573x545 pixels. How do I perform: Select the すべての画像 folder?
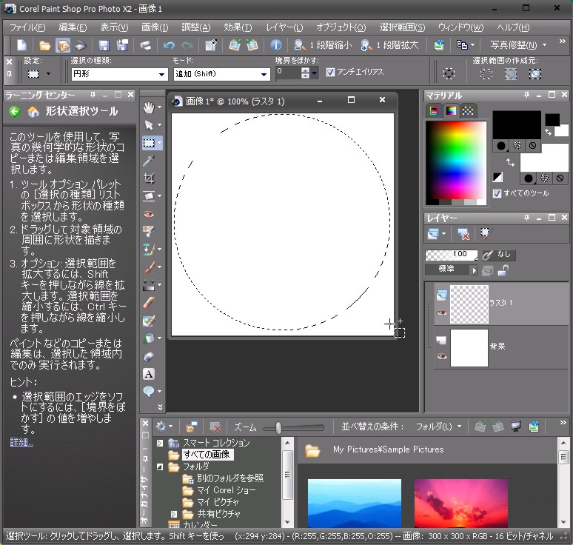point(207,455)
